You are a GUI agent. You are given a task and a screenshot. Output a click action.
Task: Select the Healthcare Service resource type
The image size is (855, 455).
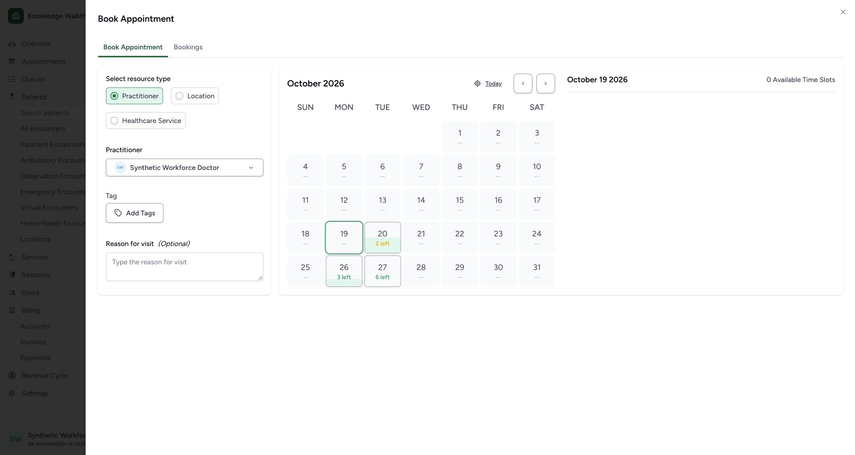click(x=145, y=121)
